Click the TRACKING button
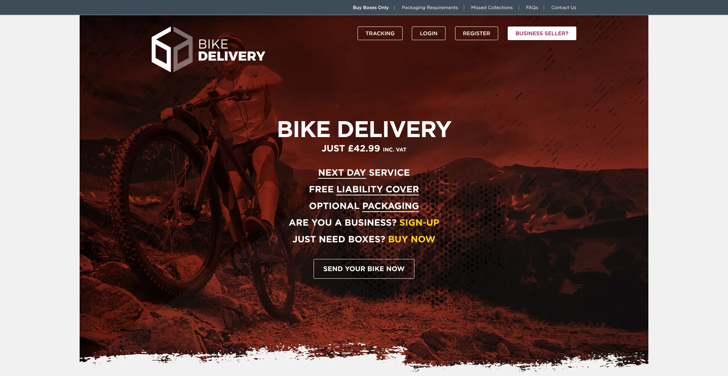Viewport: 728px width, 376px height. 380,33
